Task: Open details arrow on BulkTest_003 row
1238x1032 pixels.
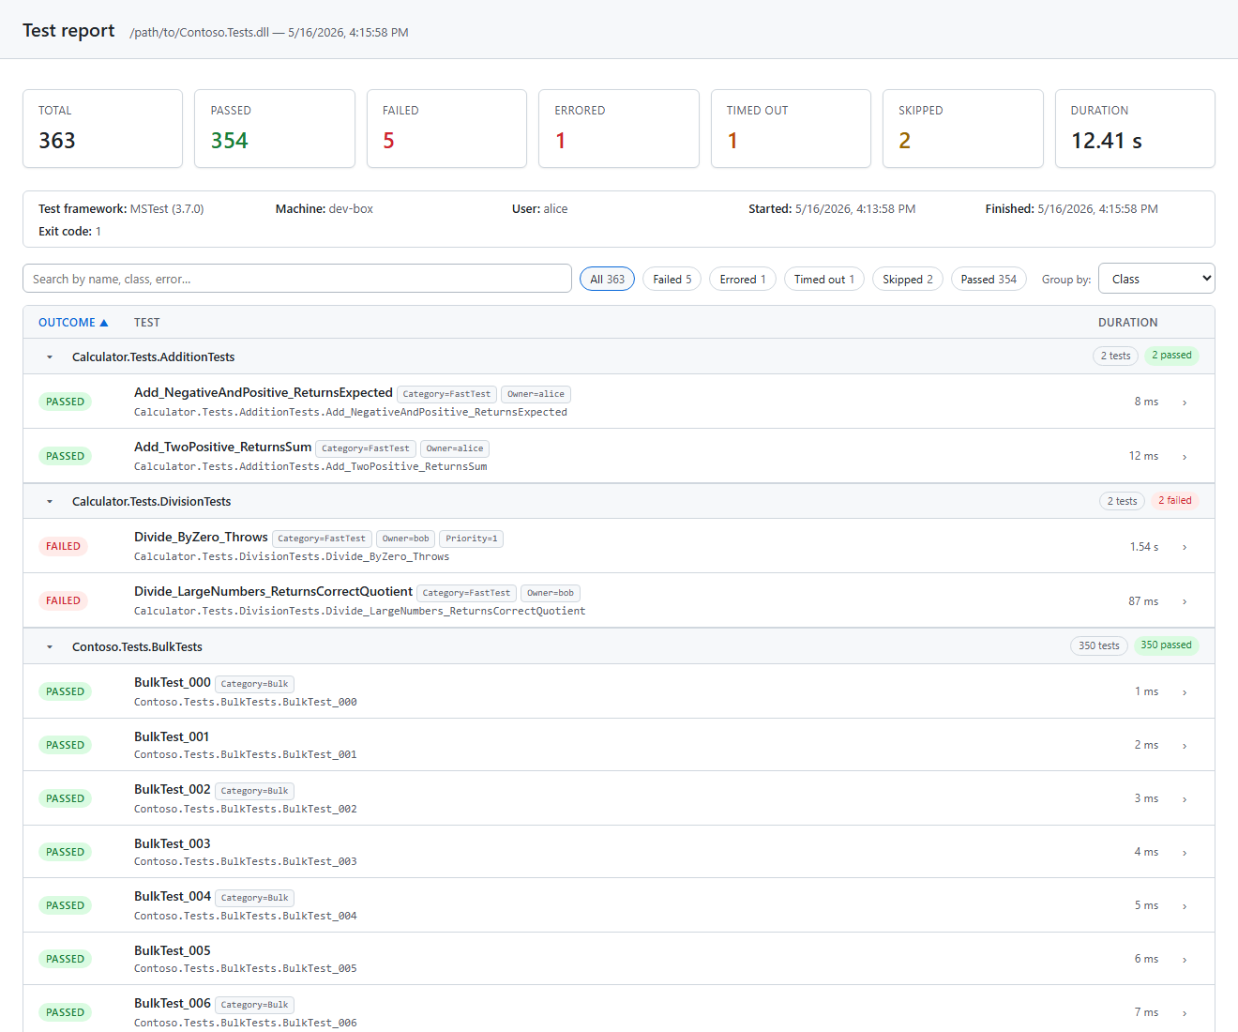Action: point(1185,853)
